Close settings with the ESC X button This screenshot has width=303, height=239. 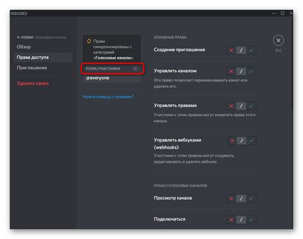pyautogui.click(x=278, y=40)
